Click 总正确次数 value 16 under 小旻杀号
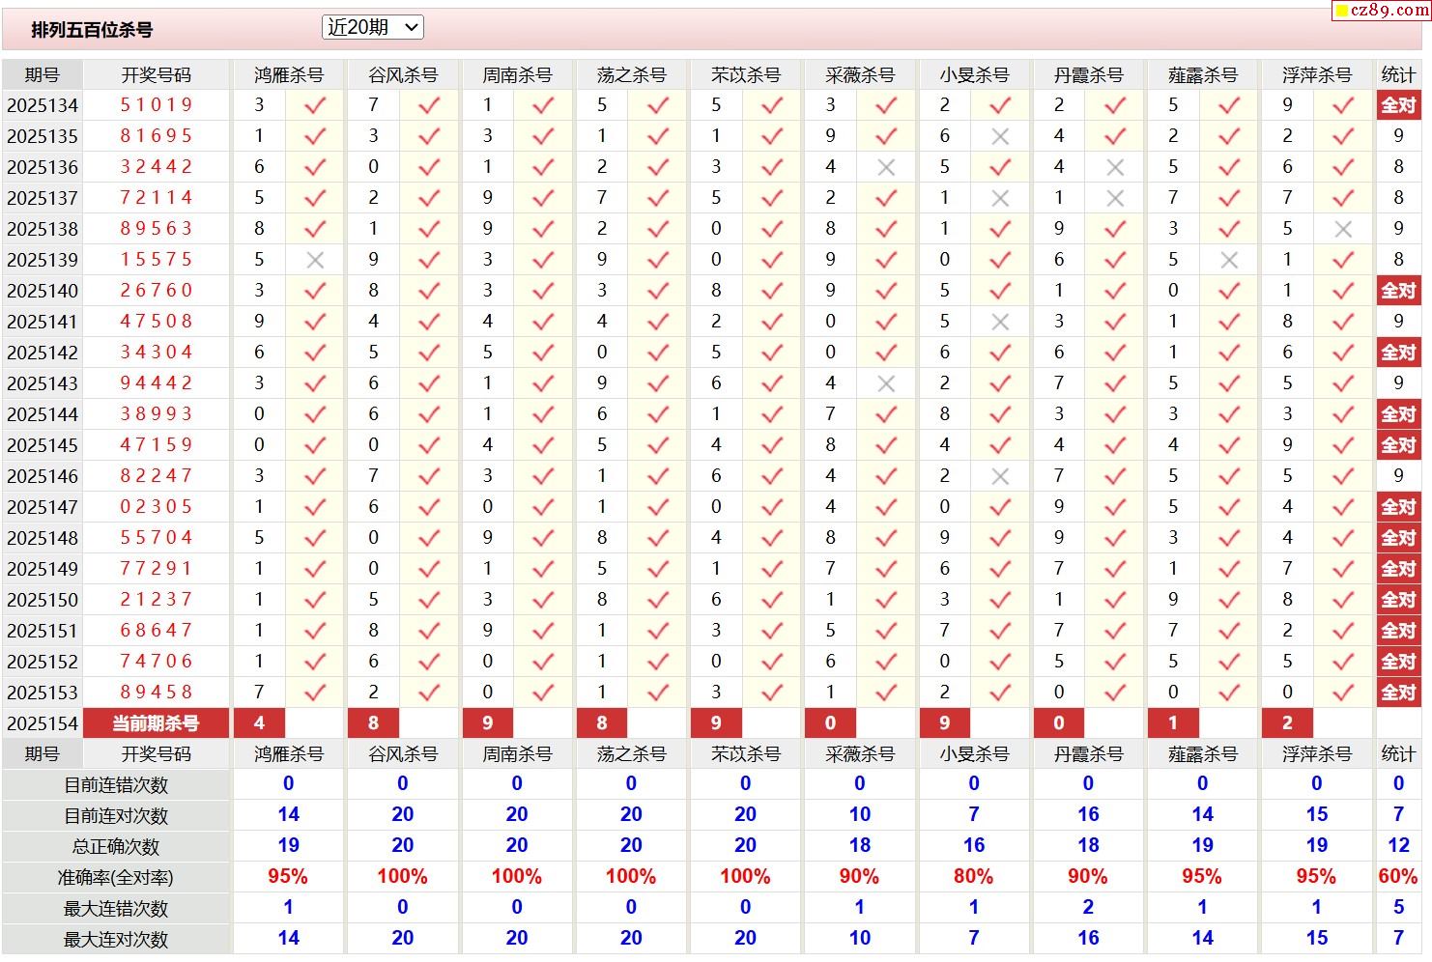 [973, 846]
